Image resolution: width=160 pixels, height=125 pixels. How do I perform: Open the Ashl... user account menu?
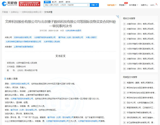[x=154, y=5]
